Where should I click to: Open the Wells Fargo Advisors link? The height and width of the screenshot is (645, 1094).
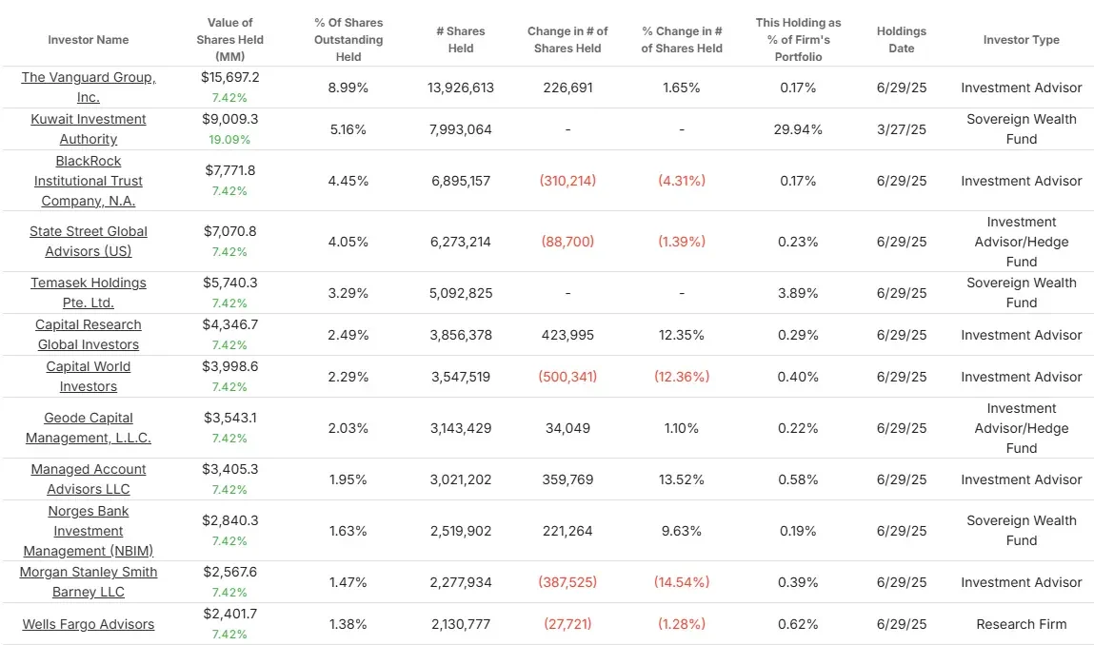tap(89, 624)
